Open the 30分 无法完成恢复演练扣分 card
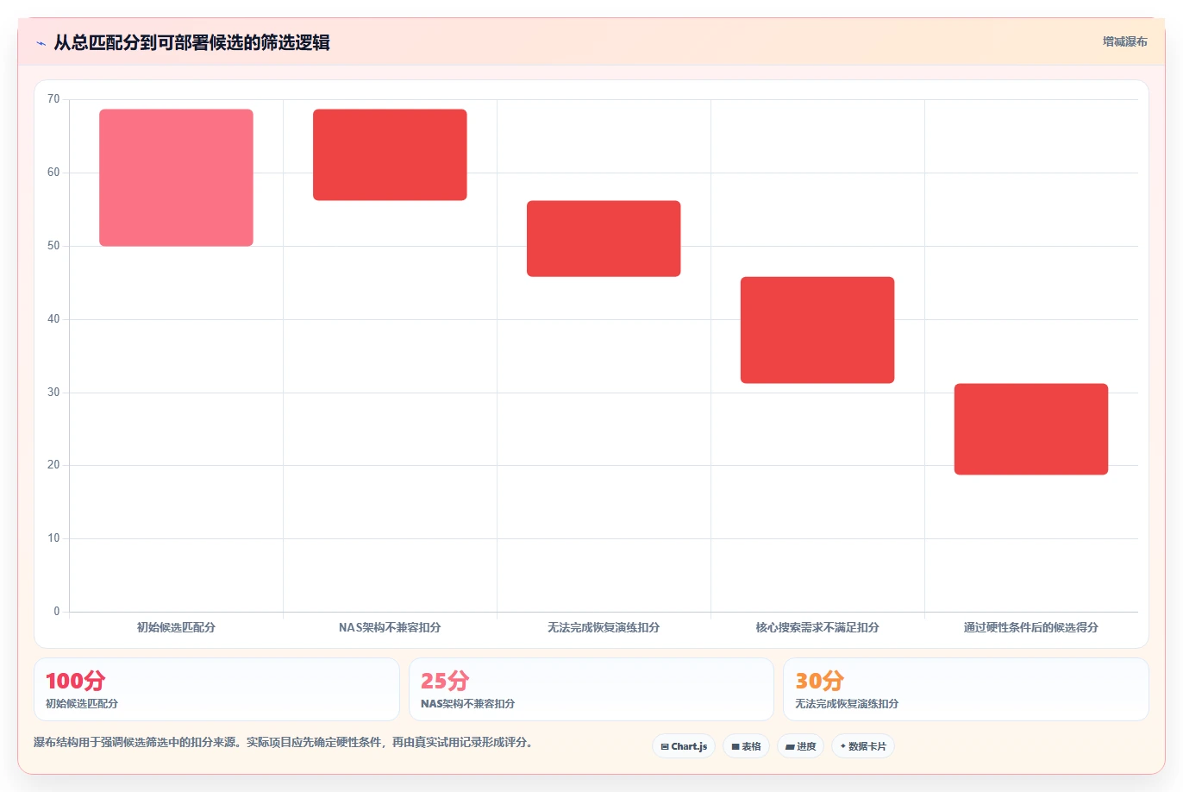This screenshot has width=1183, height=792. (x=966, y=689)
